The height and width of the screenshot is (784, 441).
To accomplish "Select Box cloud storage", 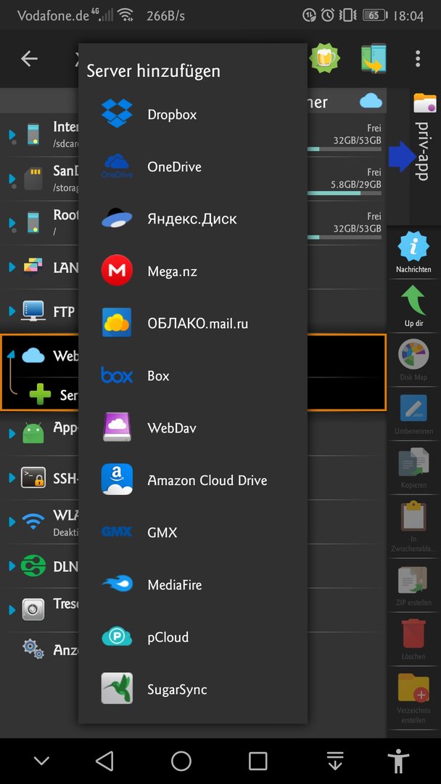I will (193, 375).
